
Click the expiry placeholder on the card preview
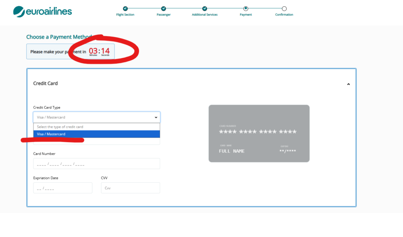point(287,151)
